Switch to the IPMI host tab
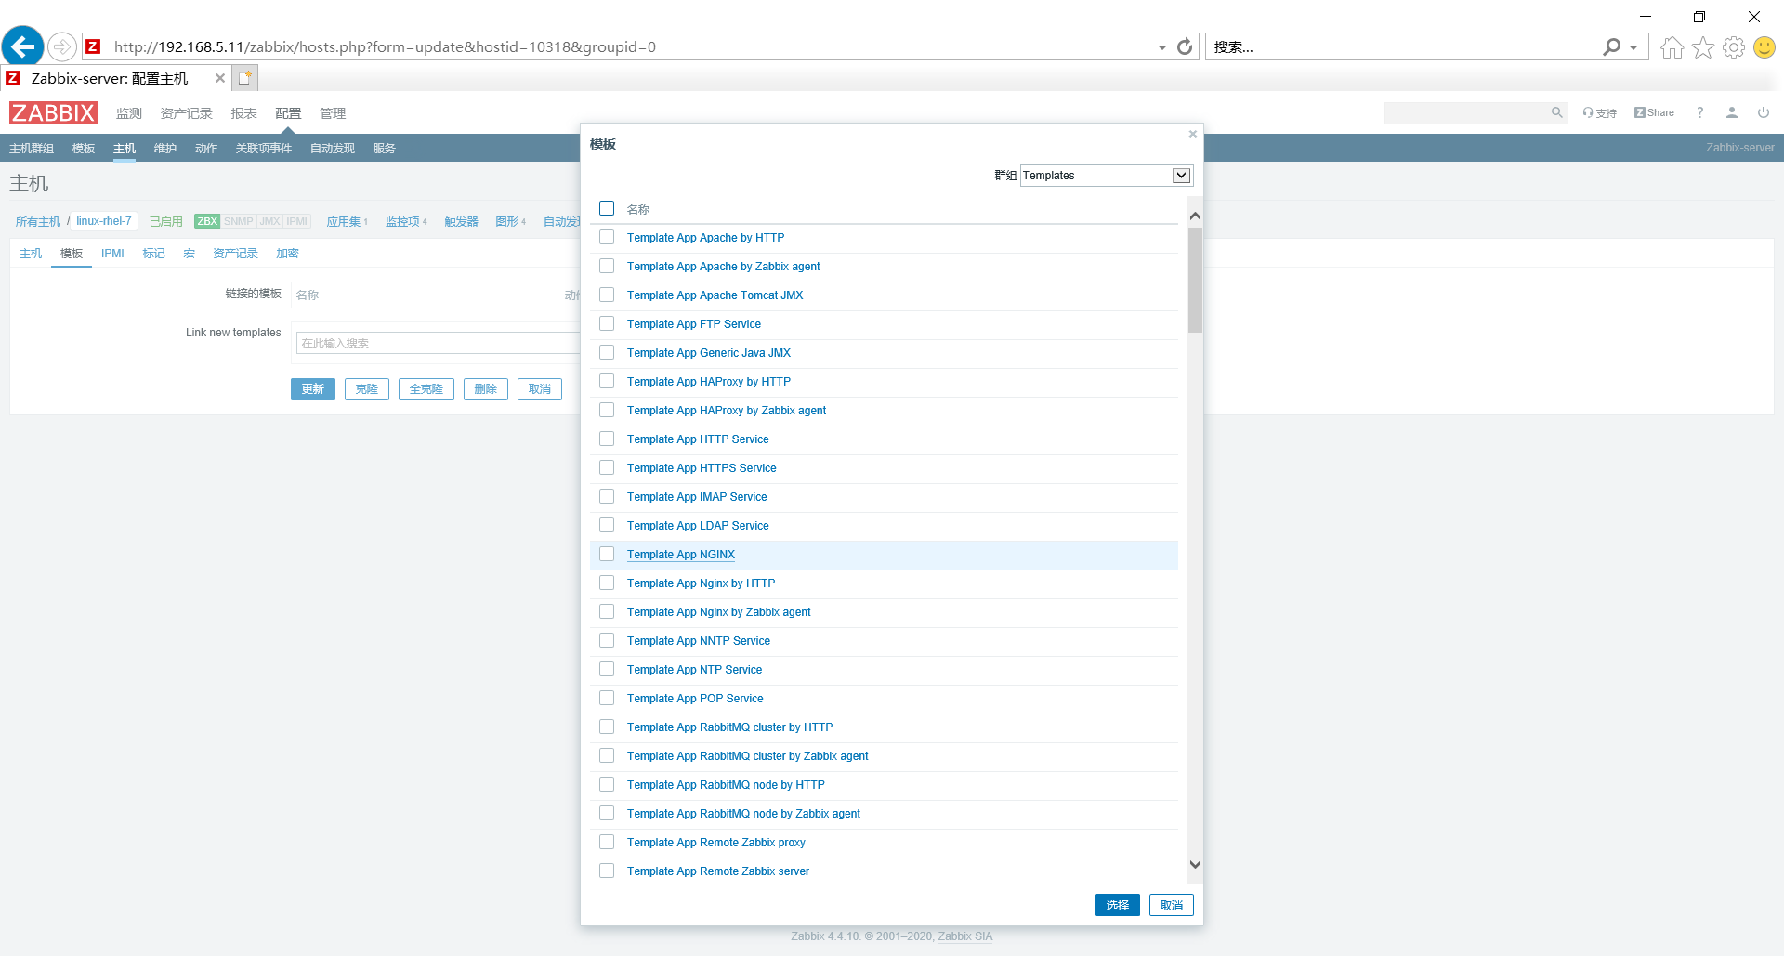This screenshot has width=1784, height=956. pos(112,254)
